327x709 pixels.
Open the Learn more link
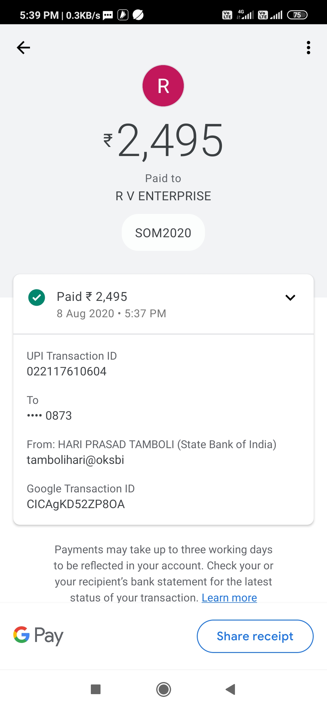229,597
